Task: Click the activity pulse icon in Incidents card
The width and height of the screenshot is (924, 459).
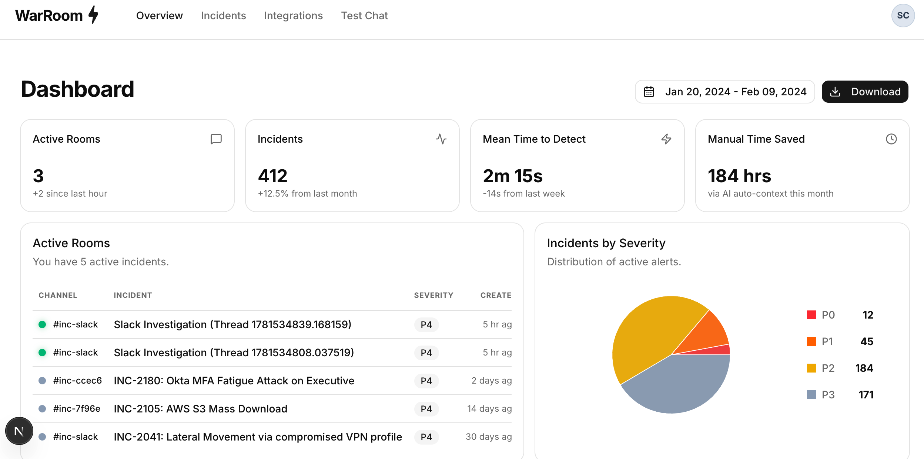Action: tap(441, 139)
